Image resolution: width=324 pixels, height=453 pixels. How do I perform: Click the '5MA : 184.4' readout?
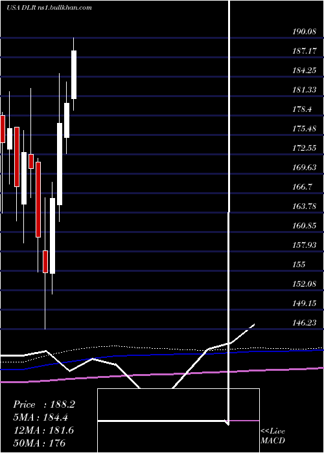[x=42, y=417]
